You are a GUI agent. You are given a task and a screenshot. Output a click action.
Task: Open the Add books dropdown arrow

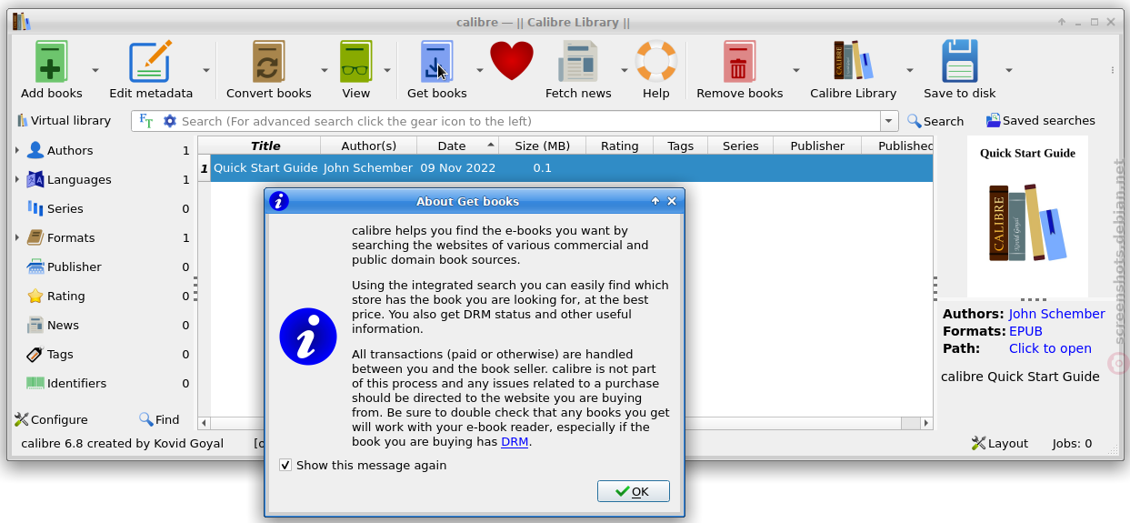tap(95, 70)
